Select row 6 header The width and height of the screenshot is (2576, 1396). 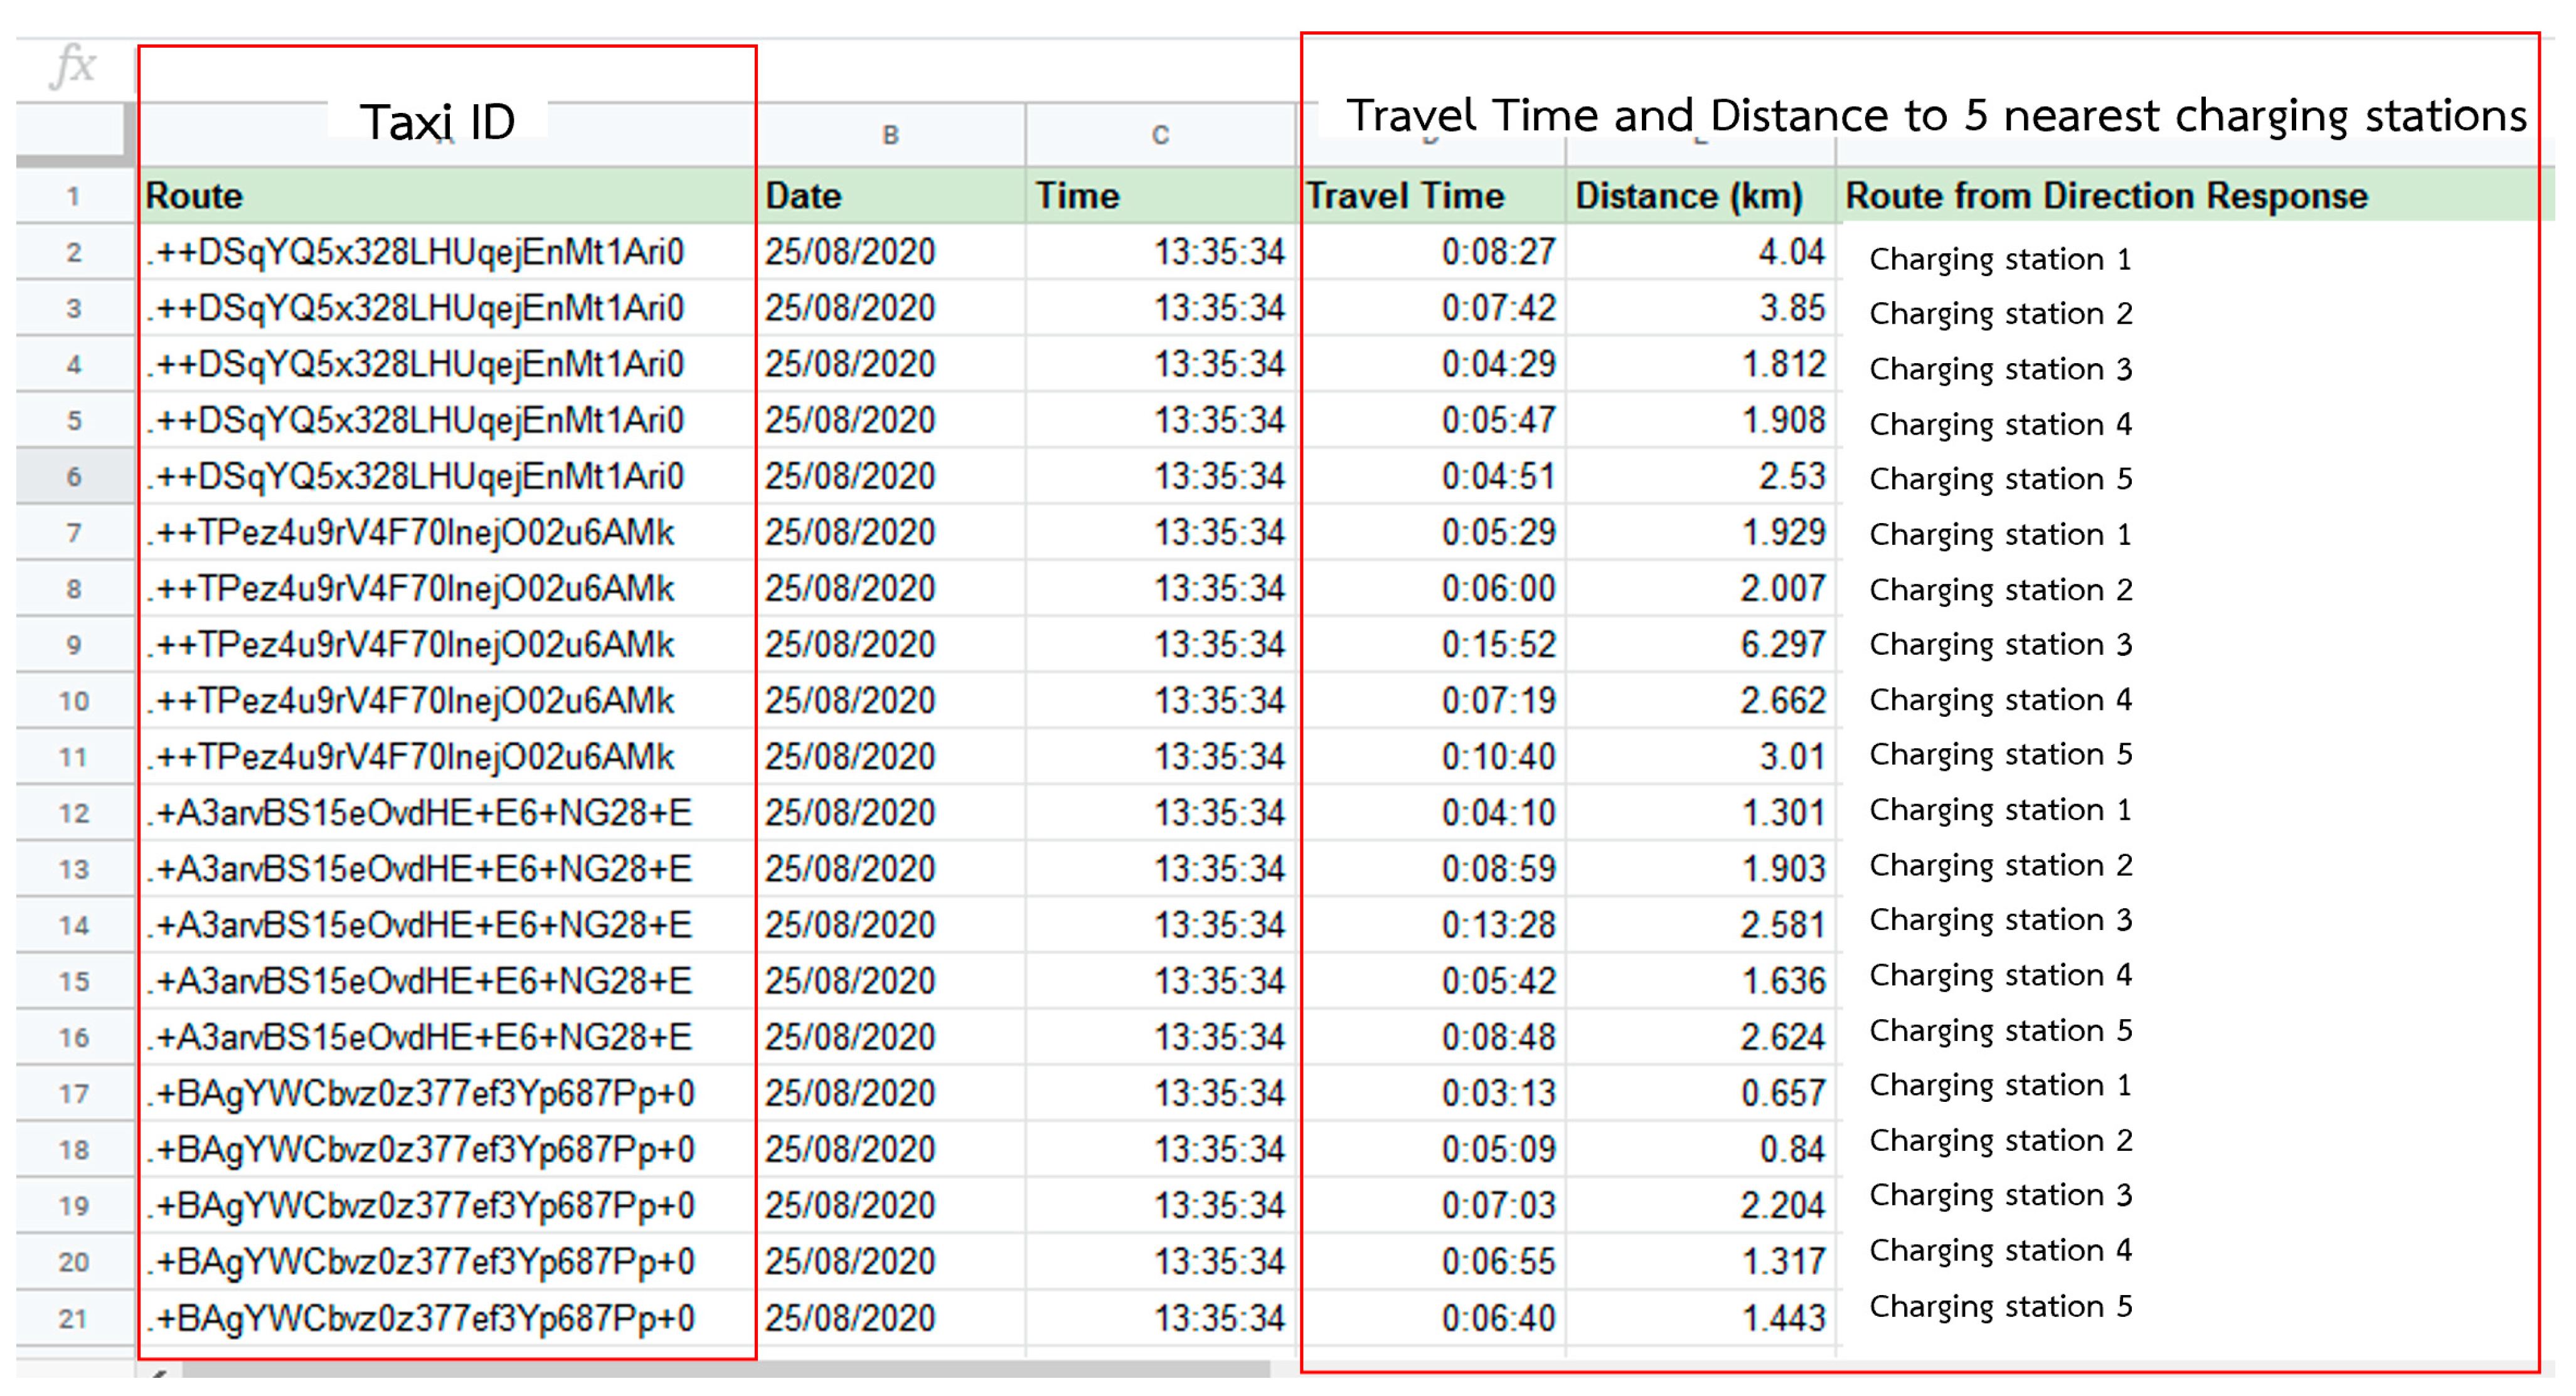(74, 477)
